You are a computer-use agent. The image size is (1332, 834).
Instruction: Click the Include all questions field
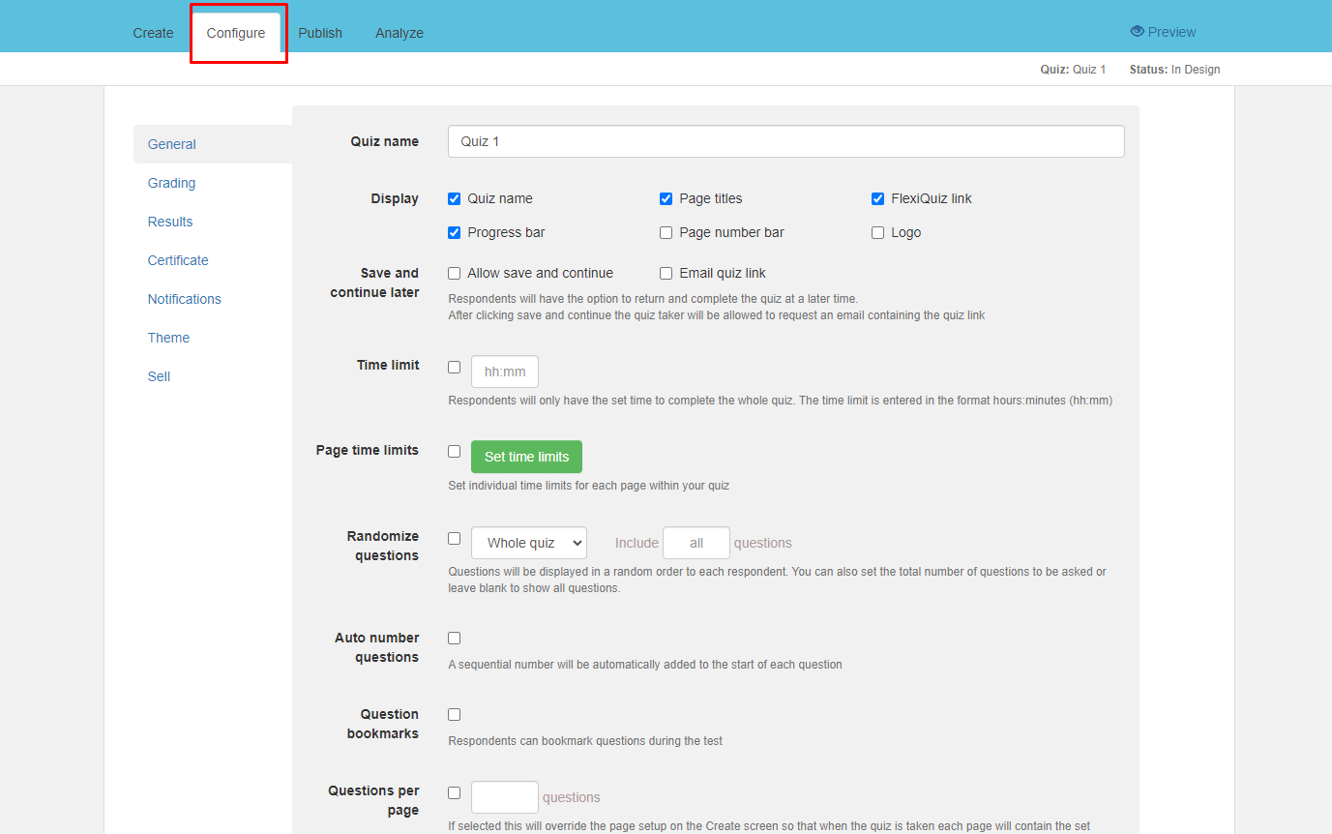point(696,543)
